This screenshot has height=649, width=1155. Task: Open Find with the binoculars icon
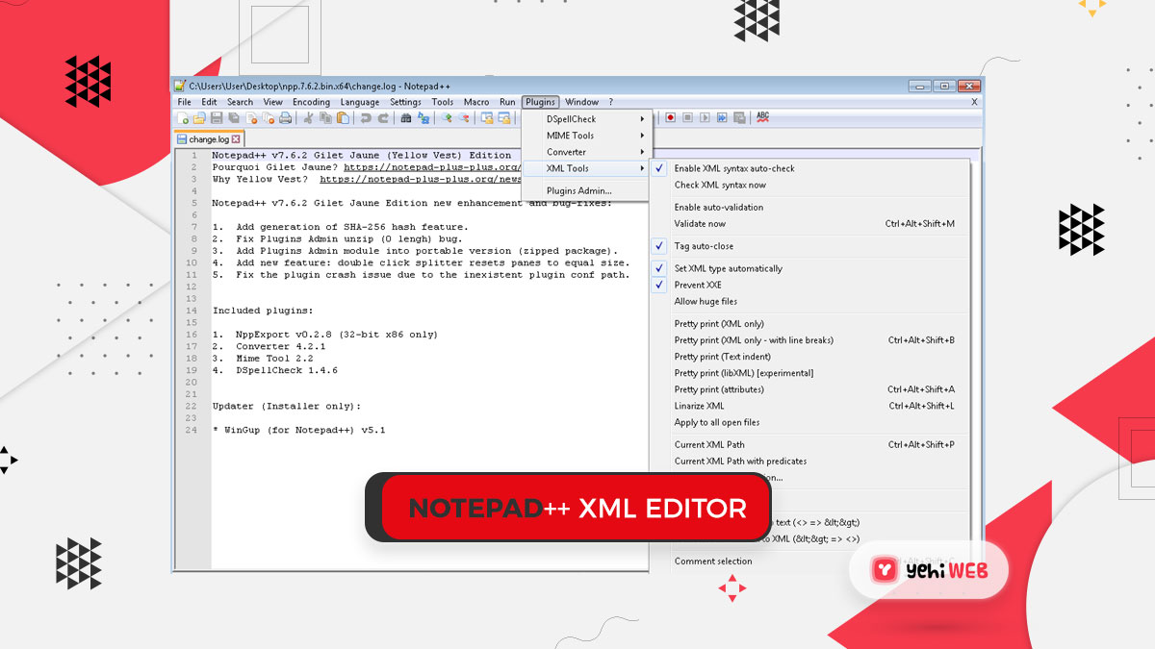(406, 118)
